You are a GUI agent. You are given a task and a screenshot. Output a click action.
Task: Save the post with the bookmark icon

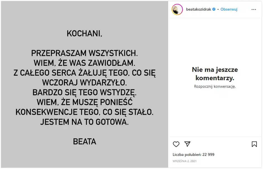click(x=254, y=144)
